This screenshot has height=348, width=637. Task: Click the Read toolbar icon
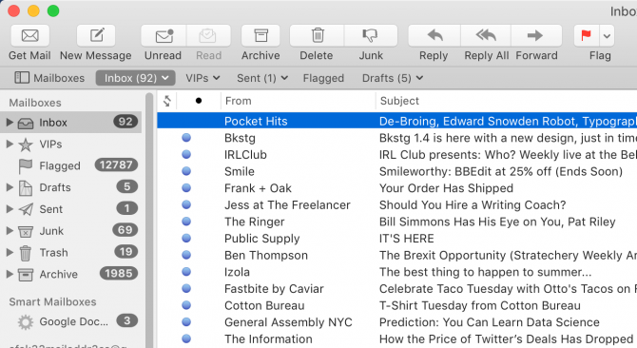click(208, 36)
